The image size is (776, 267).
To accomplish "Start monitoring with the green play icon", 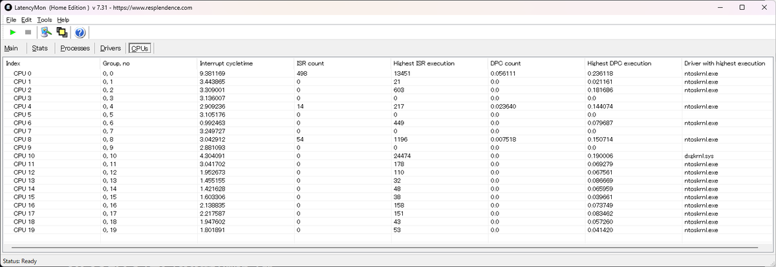I will (x=12, y=32).
